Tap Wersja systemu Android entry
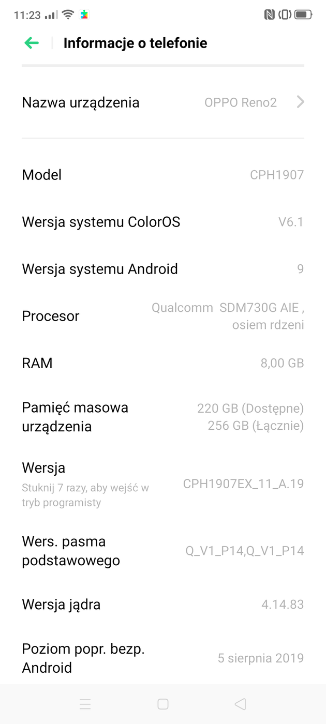This screenshot has height=724, width=326. click(x=162, y=269)
